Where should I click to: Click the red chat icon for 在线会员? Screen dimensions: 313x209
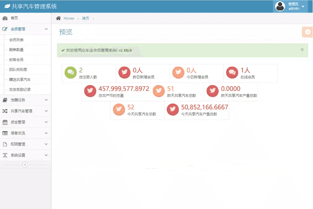[232, 72]
